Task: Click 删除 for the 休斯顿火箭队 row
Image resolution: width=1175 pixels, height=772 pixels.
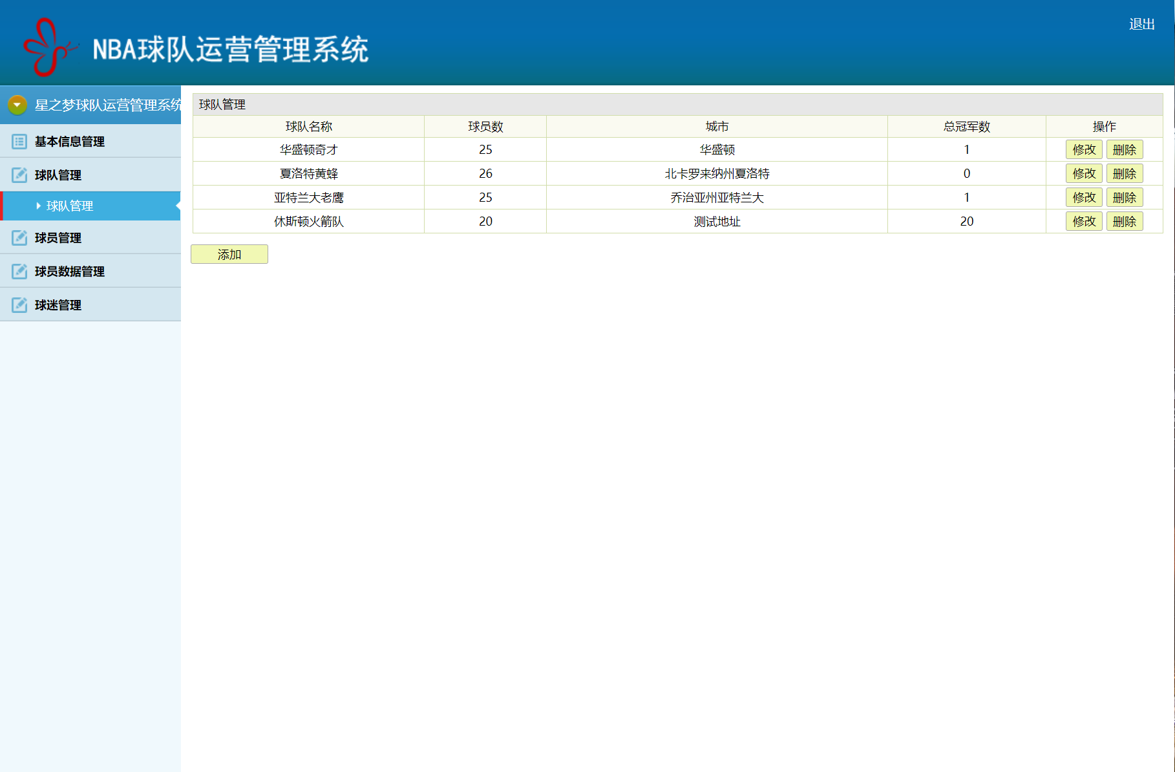Action: tap(1125, 220)
